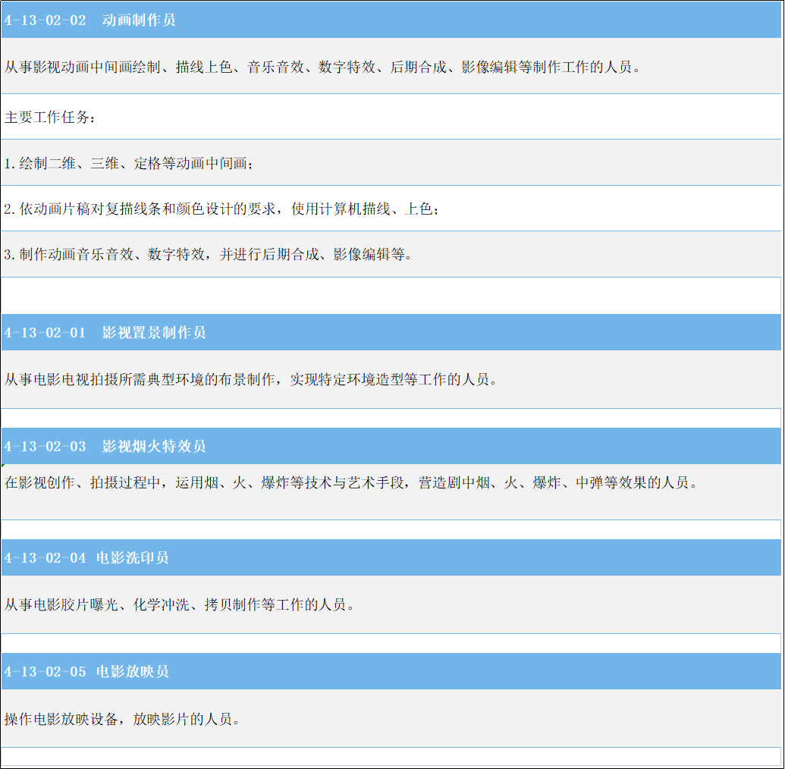This screenshot has width=785, height=769.
Task: Click the blank row above 影视置景制作员 header
Action: pos(391,295)
